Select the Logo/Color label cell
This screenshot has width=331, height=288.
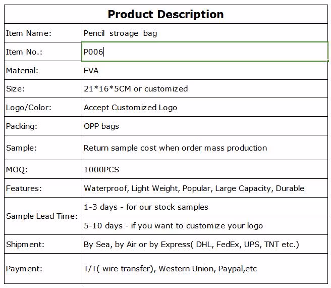[43, 108]
